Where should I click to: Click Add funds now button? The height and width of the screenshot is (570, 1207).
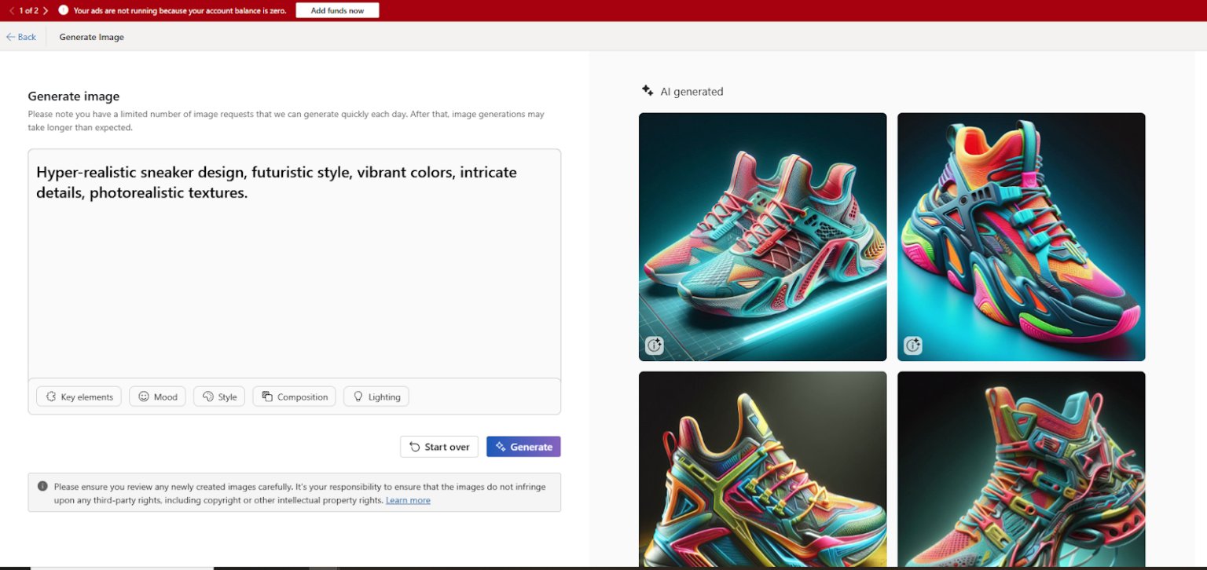[337, 10]
